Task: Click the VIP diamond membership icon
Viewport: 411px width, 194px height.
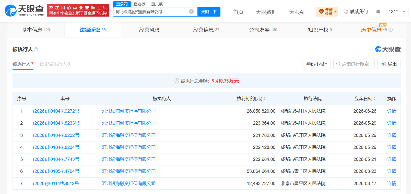Action: (x=321, y=12)
